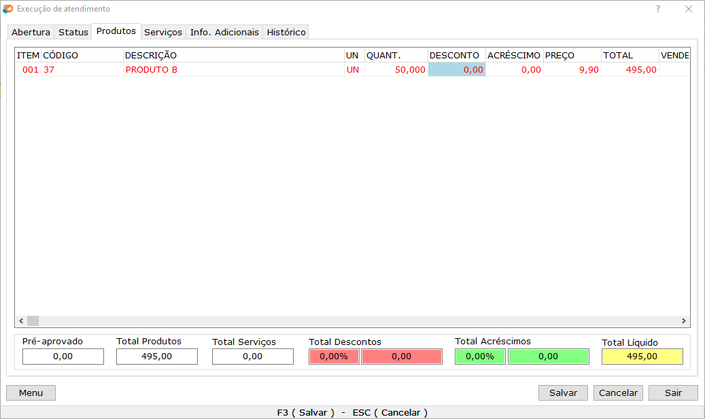Click the yellow Total Líquido field
The height and width of the screenshot is (419, 705).
(642, 357)
